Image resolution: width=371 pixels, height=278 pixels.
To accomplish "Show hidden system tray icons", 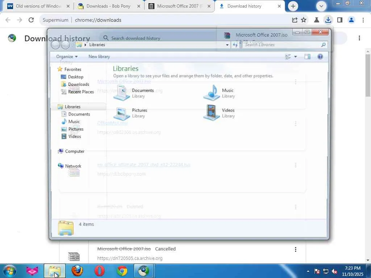I will [x=308, y=271].
